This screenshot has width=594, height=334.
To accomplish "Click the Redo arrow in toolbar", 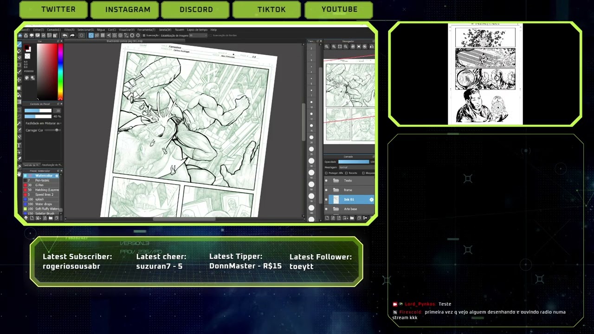I will coord(72,35).
